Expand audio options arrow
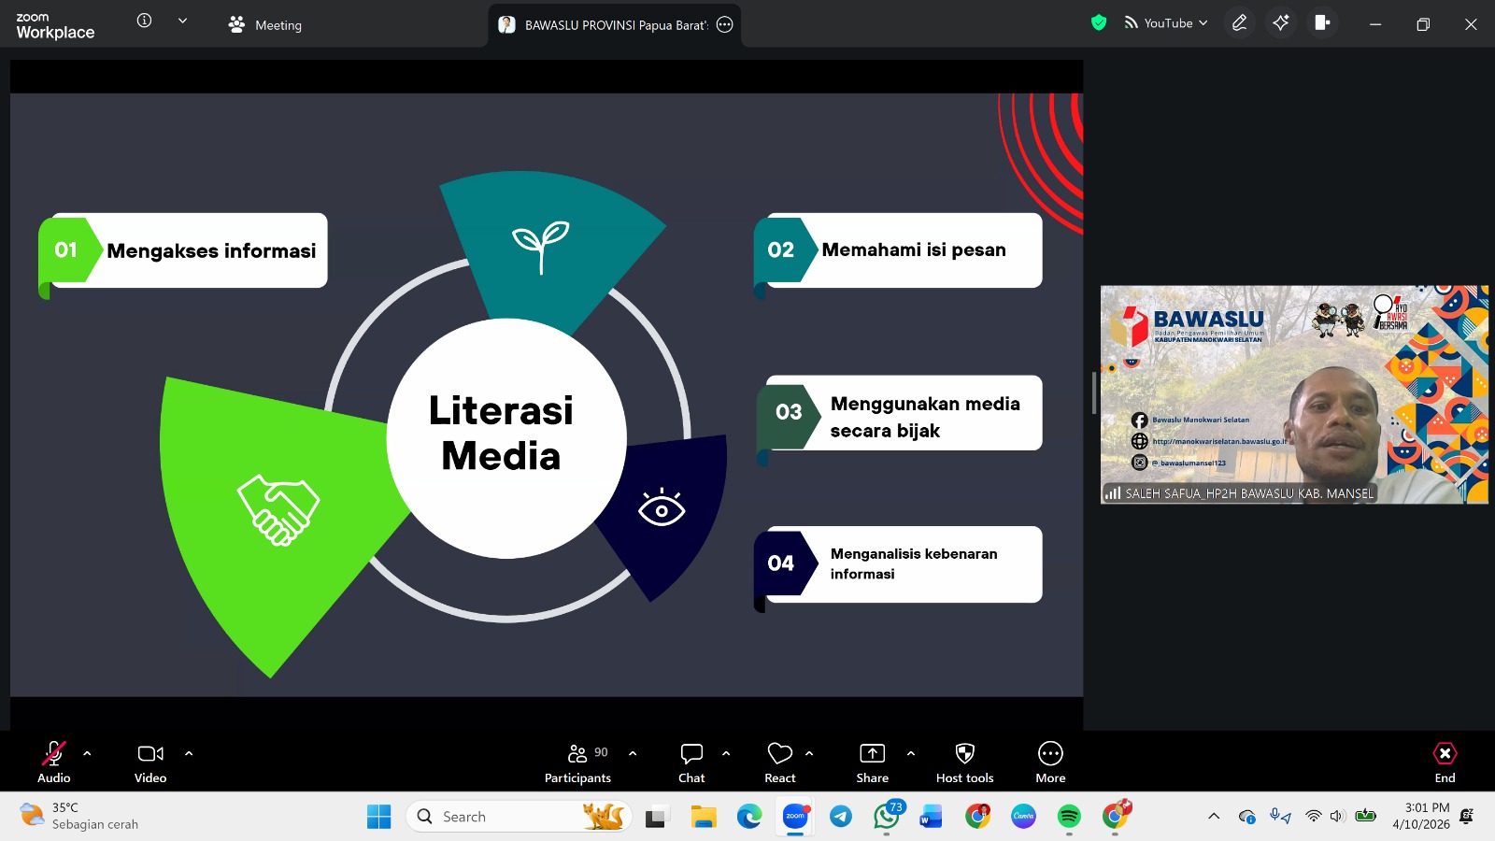The height and width of the screenshot is (841, 1495). pos(87,753)
